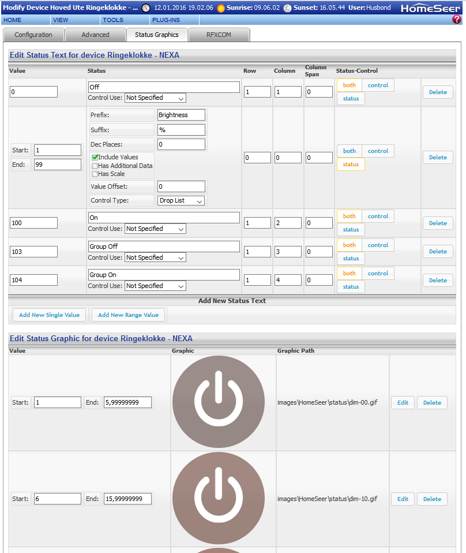This screenshot has height=553, width=466.
Task: Open the HOME menu
Action: 26,20
